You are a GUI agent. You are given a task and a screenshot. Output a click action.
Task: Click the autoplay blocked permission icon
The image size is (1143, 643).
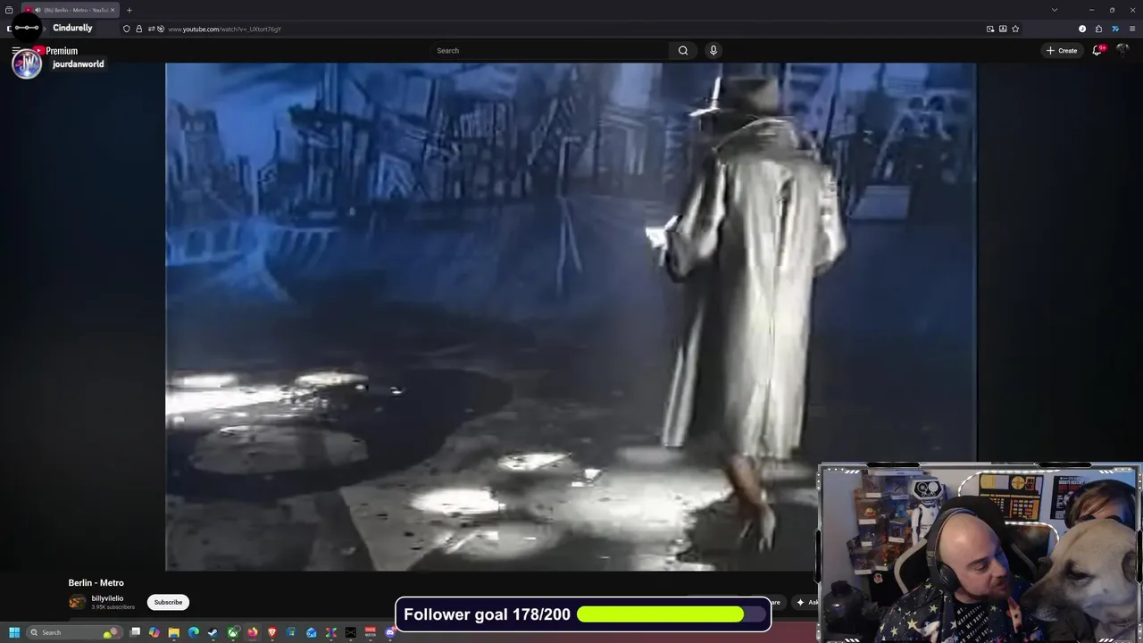click(161, 29)
